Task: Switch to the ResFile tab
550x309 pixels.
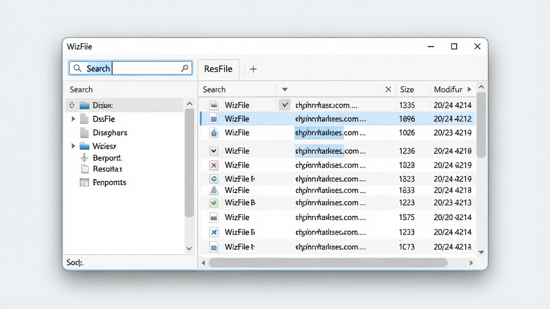Action: [218, 69]
